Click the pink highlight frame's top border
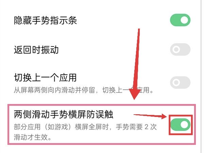The image size is (204, 153). click(x=102, y=105)
